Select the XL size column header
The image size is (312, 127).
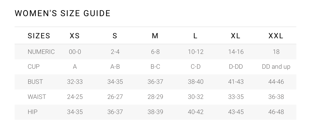pos(236,36)
